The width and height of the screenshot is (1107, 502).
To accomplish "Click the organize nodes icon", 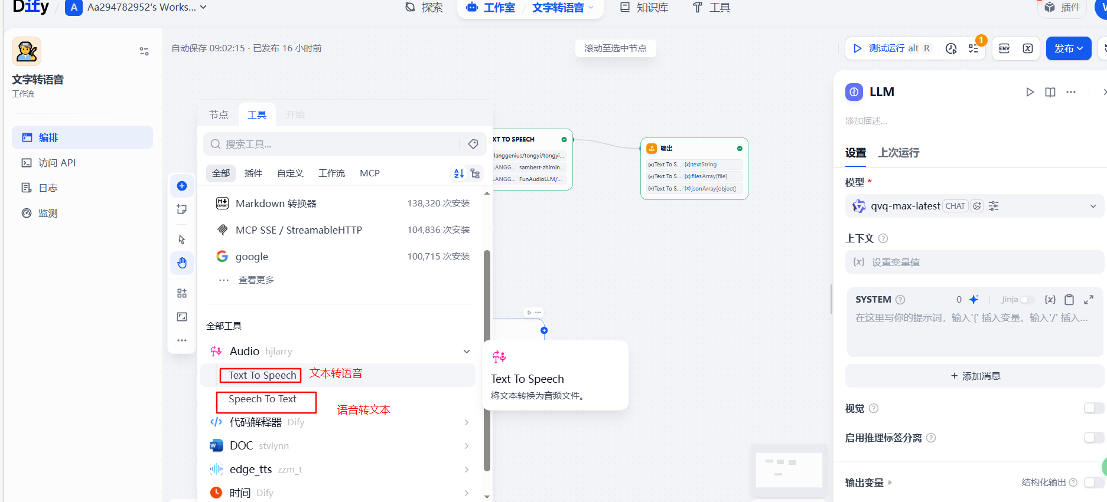I will coord(182,293).
